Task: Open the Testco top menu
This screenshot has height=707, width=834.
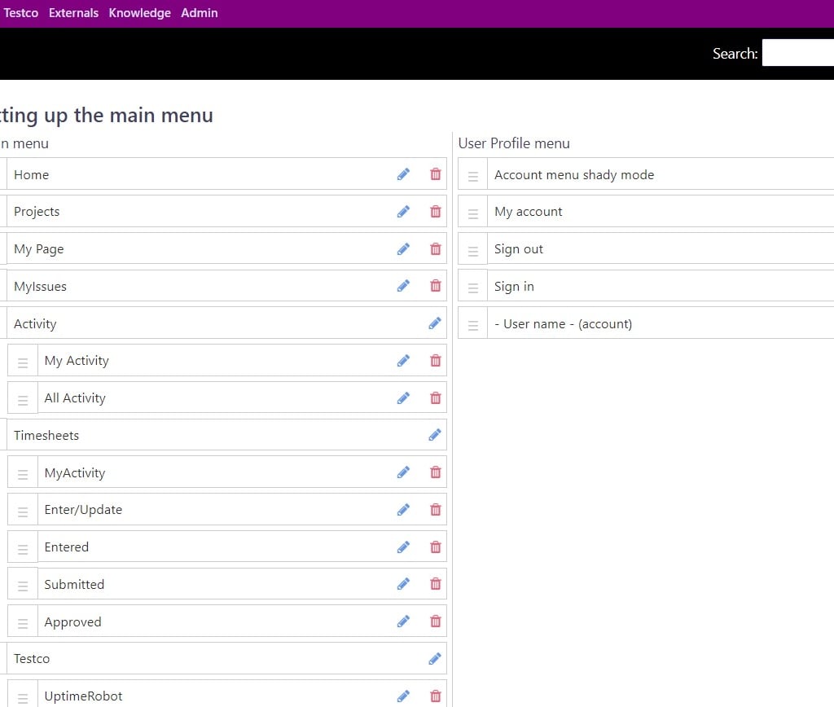Action: [20, 13]
